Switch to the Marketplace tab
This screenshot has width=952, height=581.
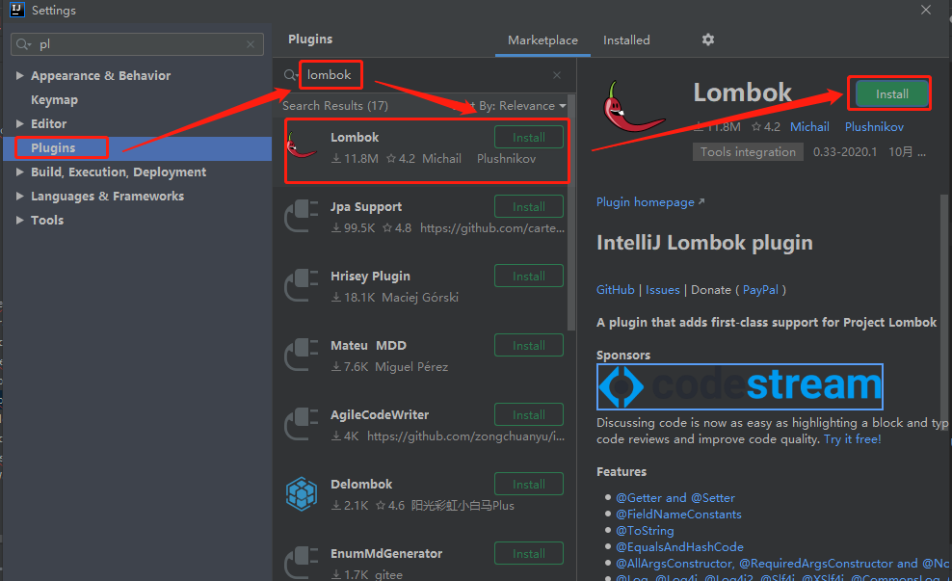[542, 40]
